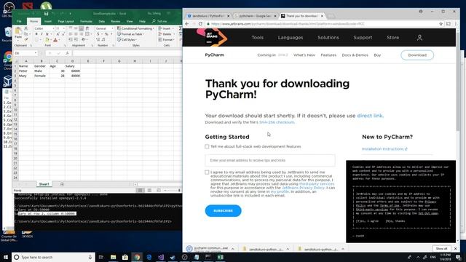Toggle italic formatting in Excel
This screenshot has width=466, height=262.
click(x=42, y=34)
